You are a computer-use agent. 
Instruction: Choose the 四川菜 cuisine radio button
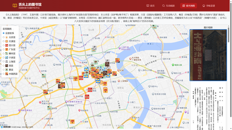pos(4,45)
